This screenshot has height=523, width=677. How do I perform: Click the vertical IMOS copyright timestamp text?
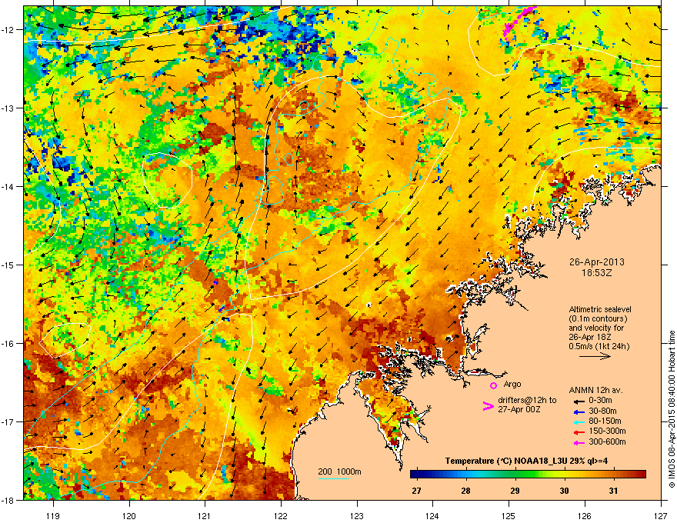coord(672,409)
